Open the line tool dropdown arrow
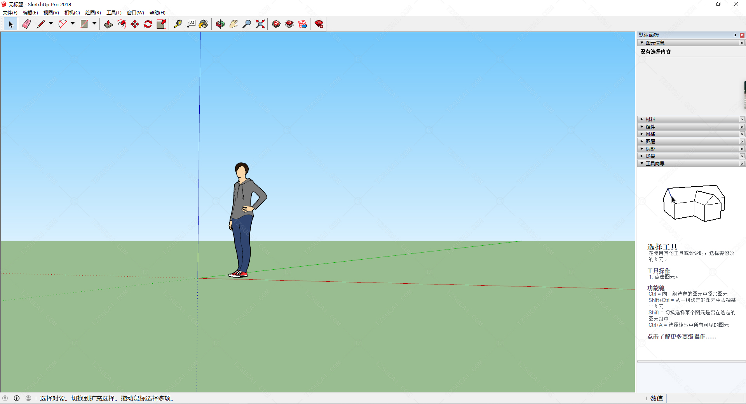The image size is (746, 404). click(x=51, y=24)
